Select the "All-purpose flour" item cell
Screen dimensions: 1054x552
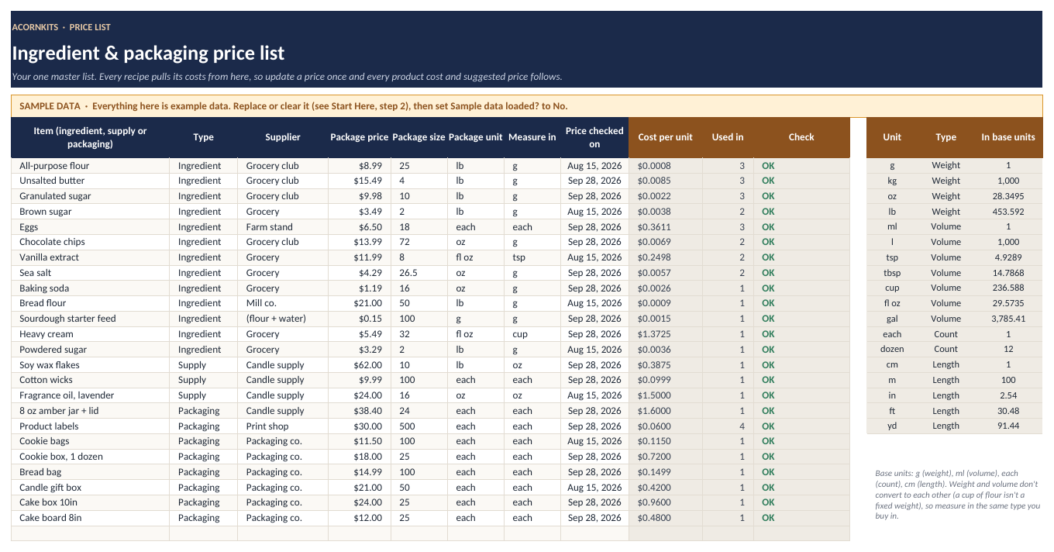[90, 165]
